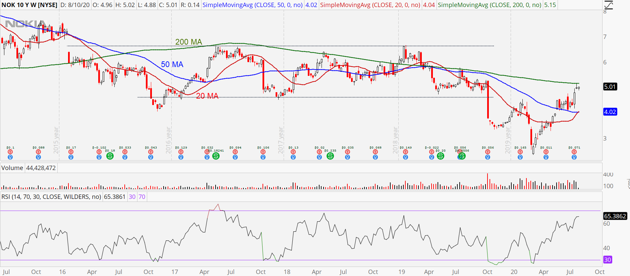Click the blue 4.02 price bubble on the axis
630x276 pixels.
[610, 112]
